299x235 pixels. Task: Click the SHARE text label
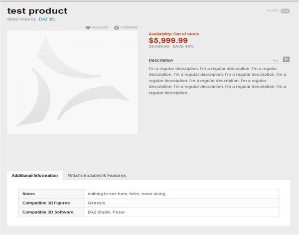click(273, 10)
